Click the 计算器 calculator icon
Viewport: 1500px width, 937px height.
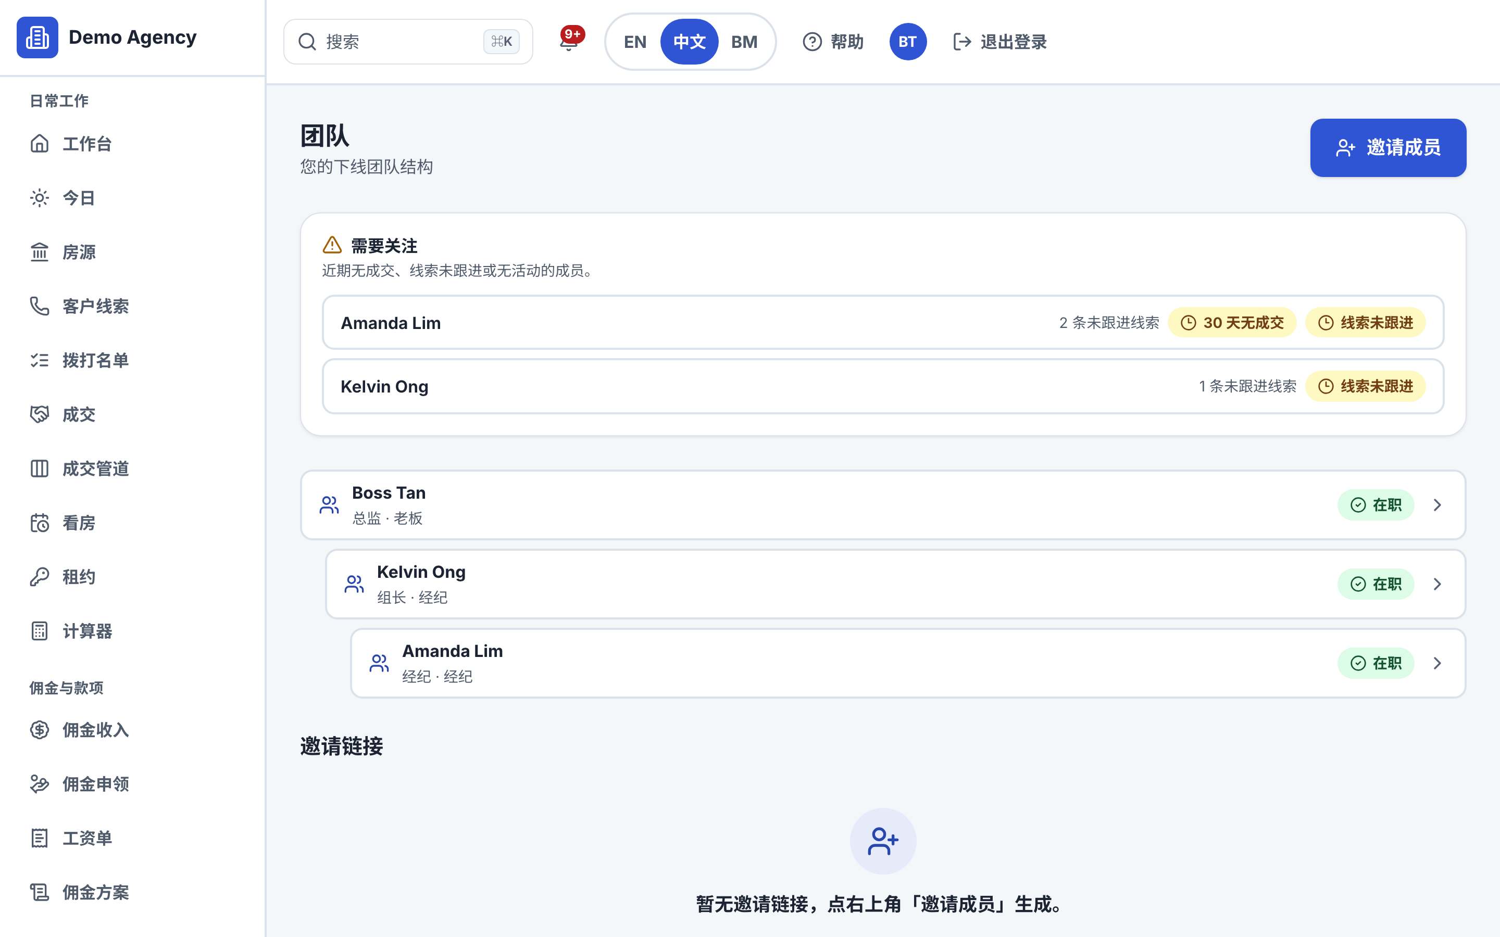(x=40, y=631)
